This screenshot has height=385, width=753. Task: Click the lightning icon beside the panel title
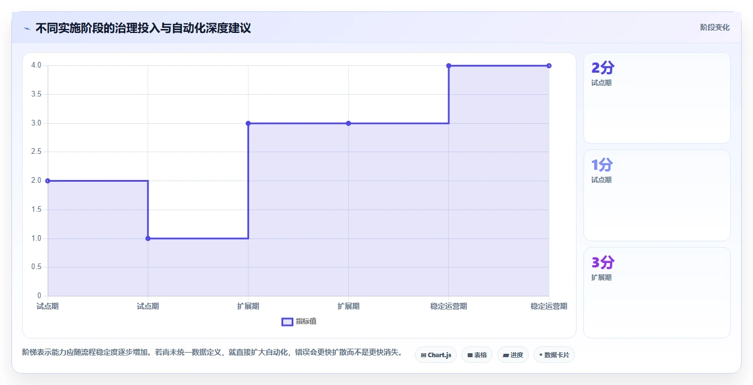[x=27, y=28]
